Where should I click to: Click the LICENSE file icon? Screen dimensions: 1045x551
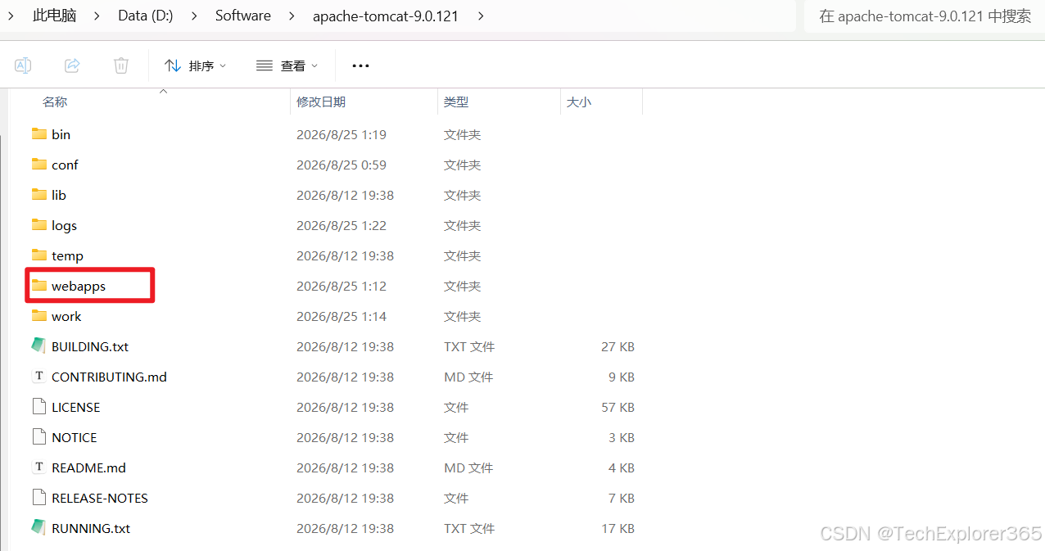coord(38,406)
